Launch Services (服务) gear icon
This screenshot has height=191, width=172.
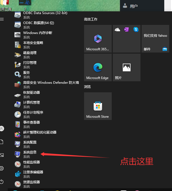click(x=18, y=75)
